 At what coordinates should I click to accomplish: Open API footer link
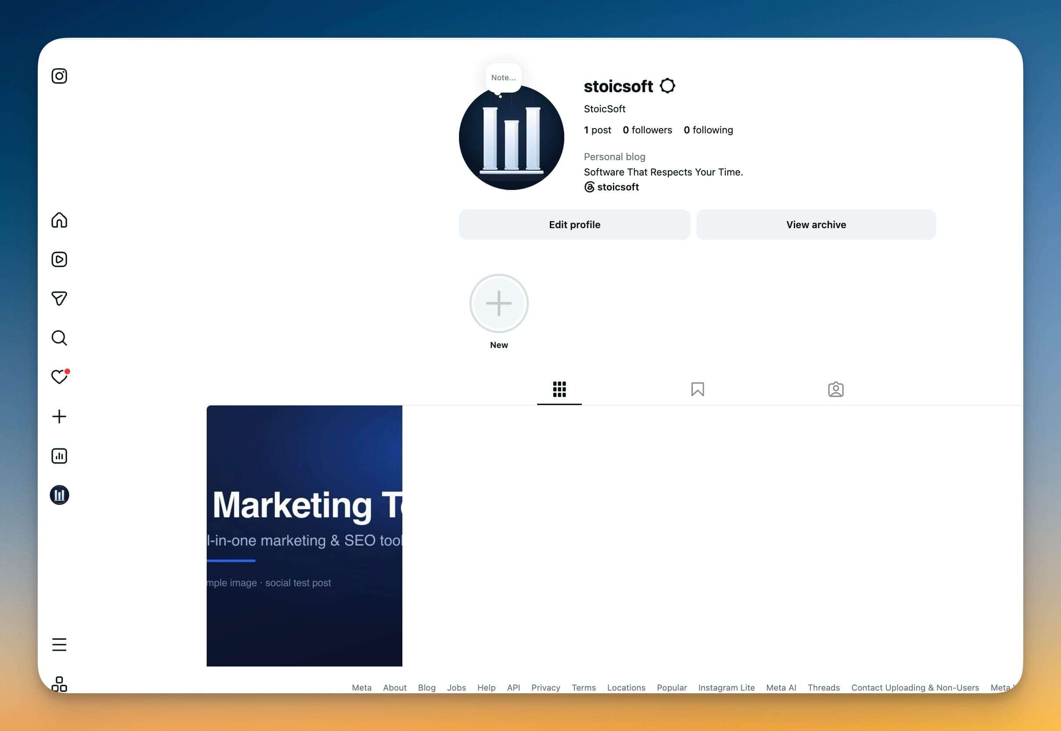point(513,688)
